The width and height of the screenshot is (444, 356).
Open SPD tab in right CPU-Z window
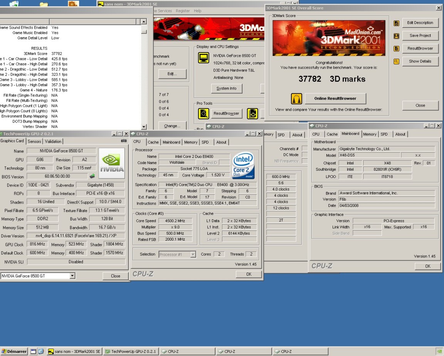click(x=384, y=134)
